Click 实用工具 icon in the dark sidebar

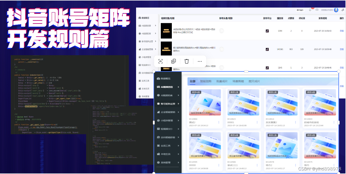click(158, 146)
